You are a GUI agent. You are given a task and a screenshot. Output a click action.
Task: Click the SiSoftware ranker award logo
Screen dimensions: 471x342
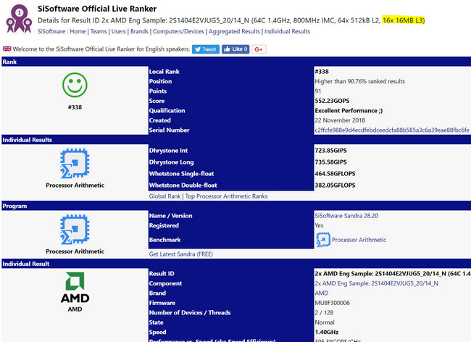click(17, 19)
